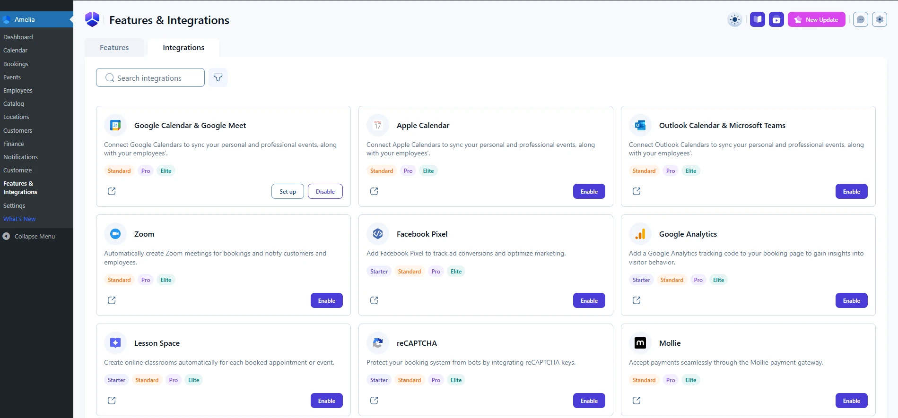Toggle the light/dark theme sun icon

(x=734, y=20)
